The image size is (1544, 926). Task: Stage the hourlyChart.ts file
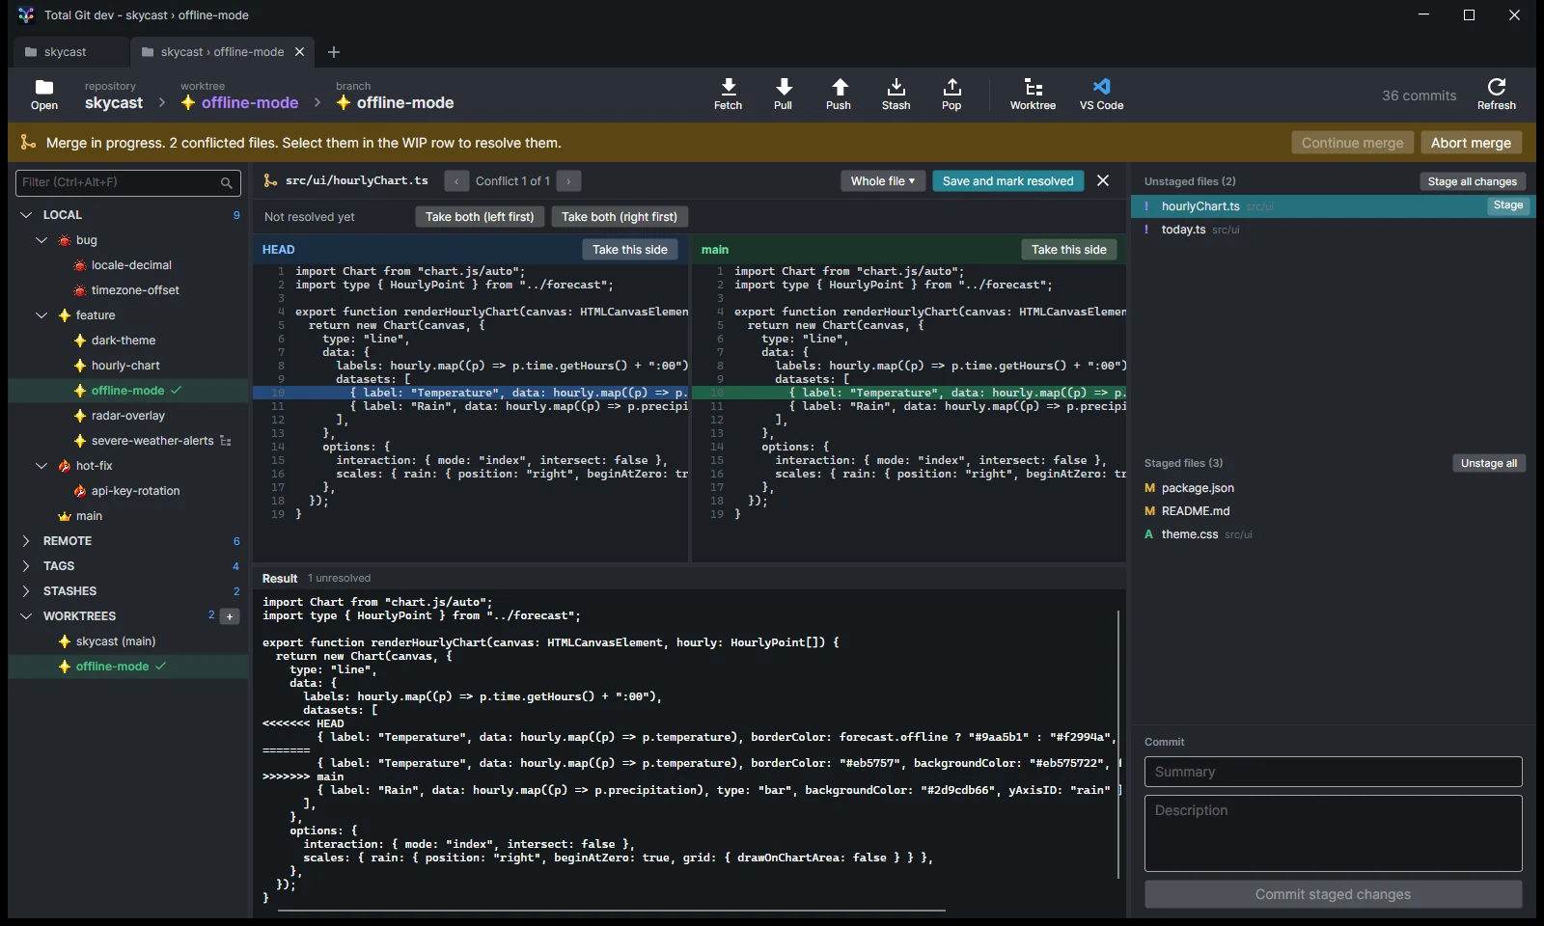click(x=1507, y=205)
